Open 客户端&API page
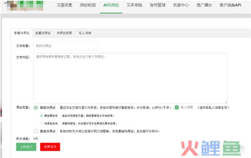This screenshot has height=158, width=251. pyautogui.click(x=231, y=5)
